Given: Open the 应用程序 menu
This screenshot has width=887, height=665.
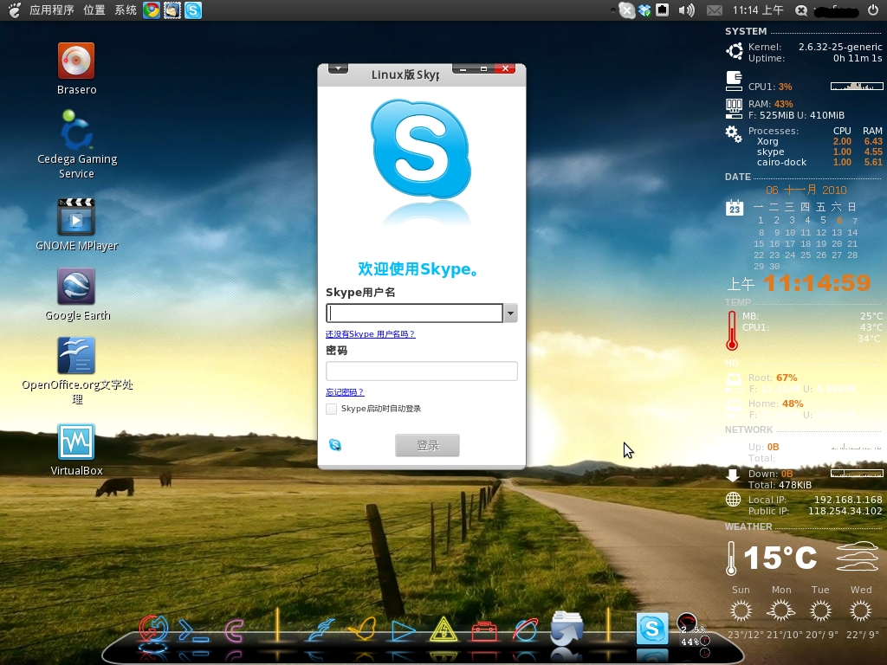Looking at the screenshot, I should pyautogui.click(x=51, y=10).
